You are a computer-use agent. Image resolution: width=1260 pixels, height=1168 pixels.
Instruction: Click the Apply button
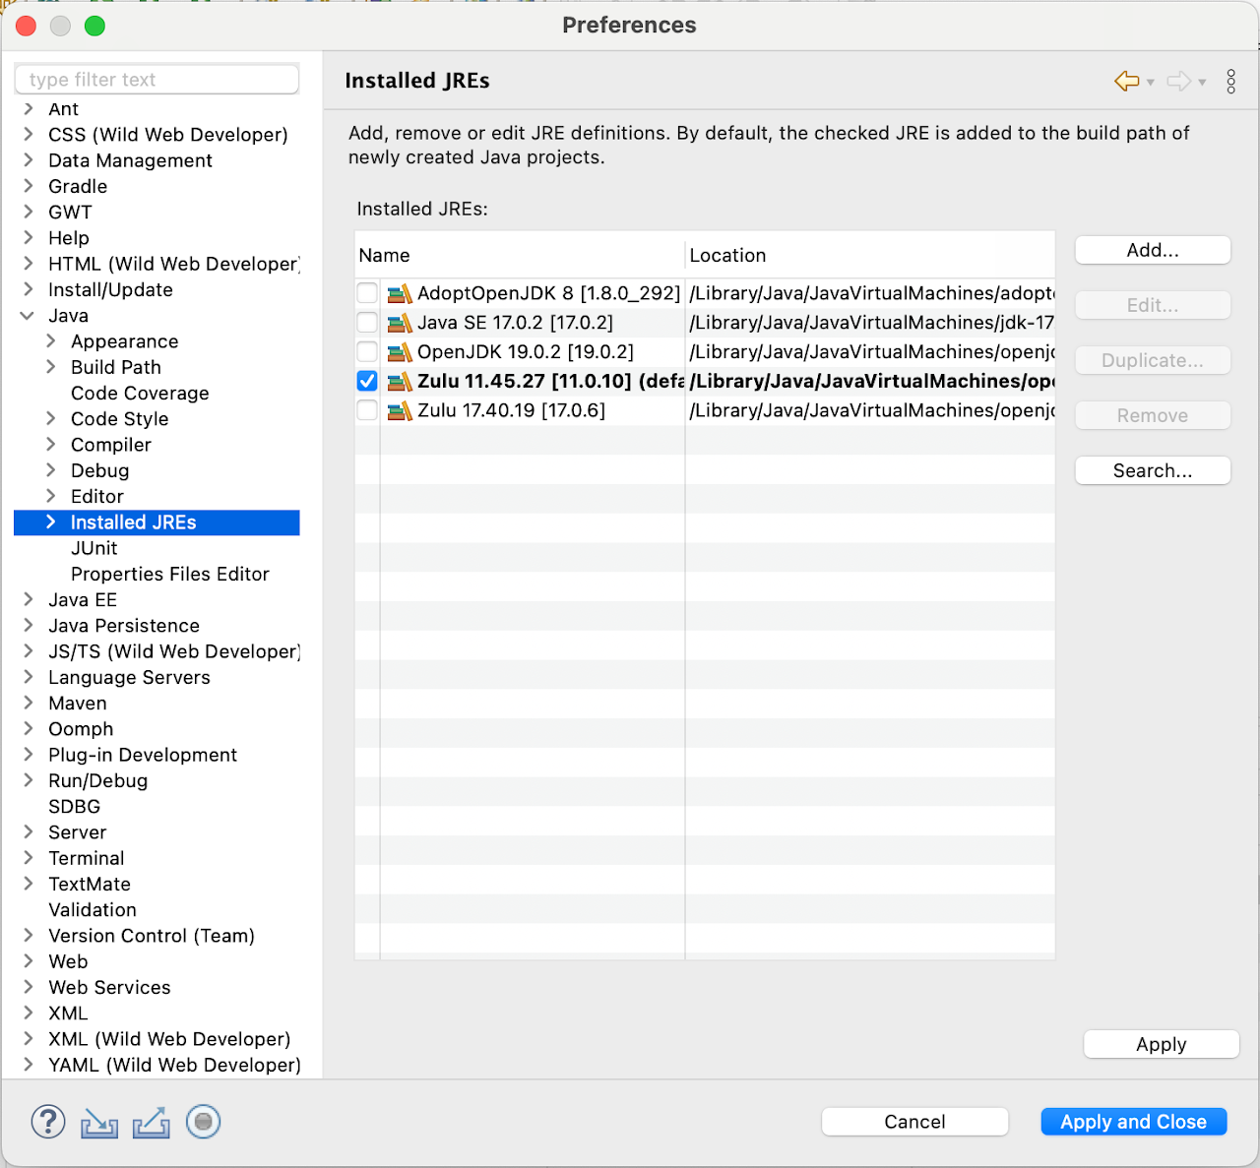[1162, 1044]
